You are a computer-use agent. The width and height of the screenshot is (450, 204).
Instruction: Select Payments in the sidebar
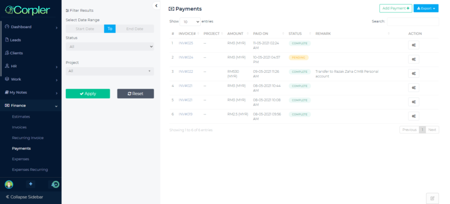(21, 149)
